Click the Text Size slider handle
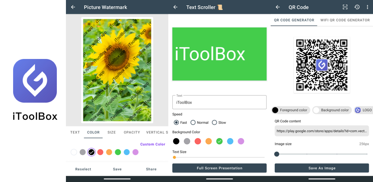Screen dimensions: 373x182 pyautogui.click(x=174, y=157)
